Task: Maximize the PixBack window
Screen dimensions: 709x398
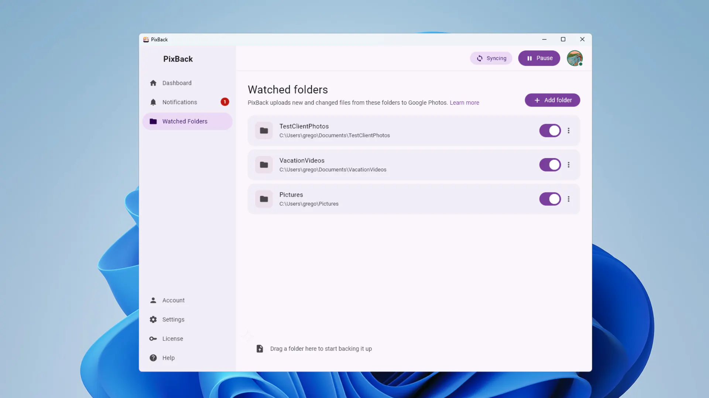Action: pyautogui.click(x=563, y=39)
